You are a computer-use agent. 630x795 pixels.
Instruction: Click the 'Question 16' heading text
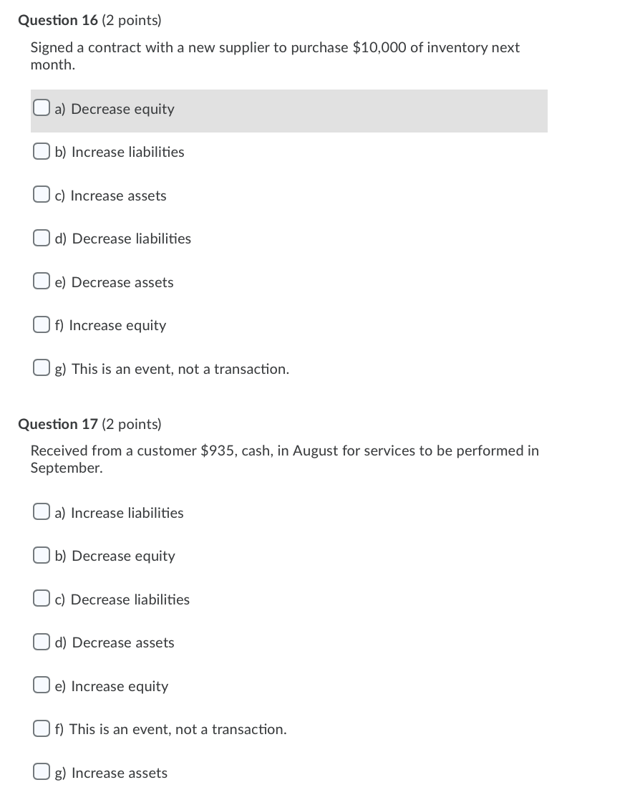58,20
